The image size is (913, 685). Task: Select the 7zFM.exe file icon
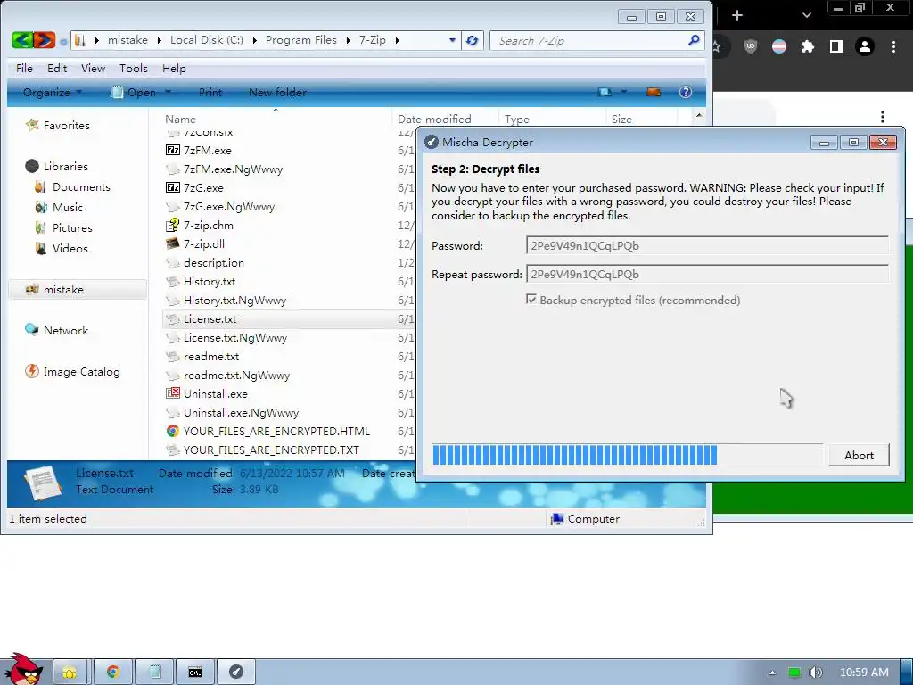(173, 150)
